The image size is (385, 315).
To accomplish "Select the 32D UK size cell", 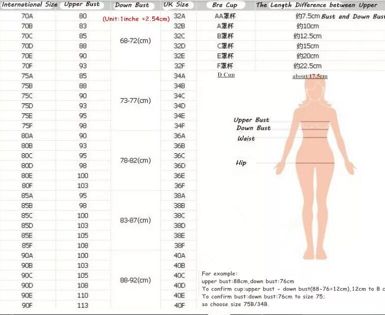I will (179, 46).
